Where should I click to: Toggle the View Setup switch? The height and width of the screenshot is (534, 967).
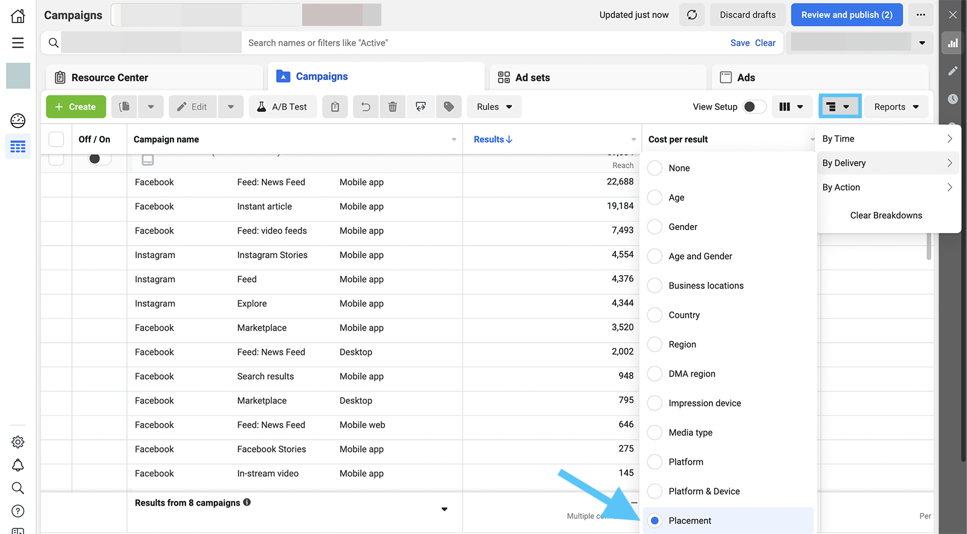(x=754, y=107)
